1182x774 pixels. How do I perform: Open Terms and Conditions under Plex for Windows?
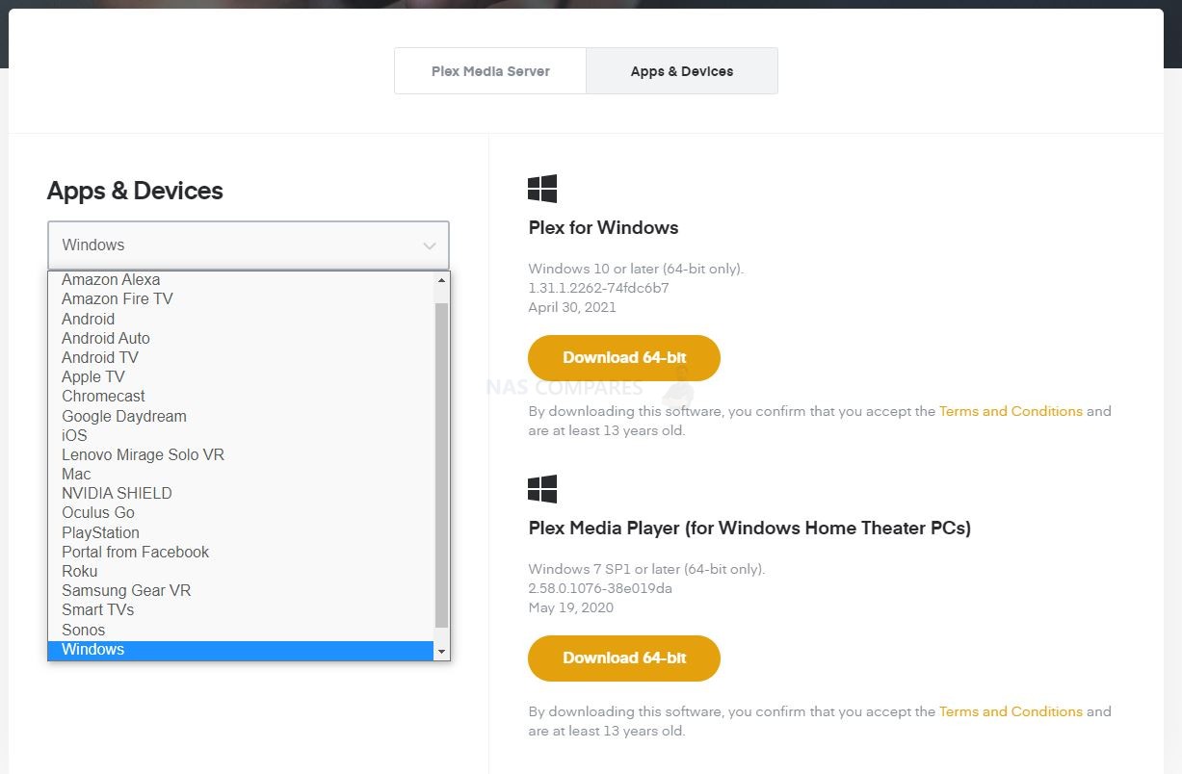[x=1011, y=411]
